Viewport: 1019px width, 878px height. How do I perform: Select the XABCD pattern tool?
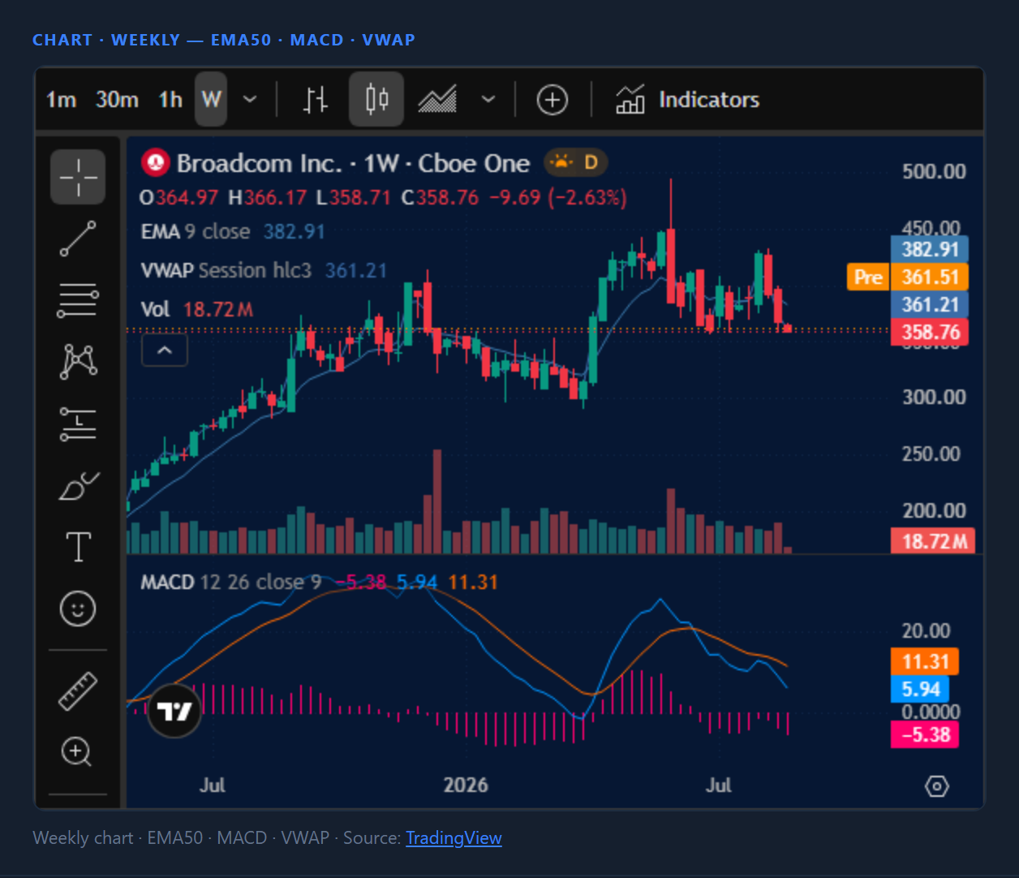78,361
